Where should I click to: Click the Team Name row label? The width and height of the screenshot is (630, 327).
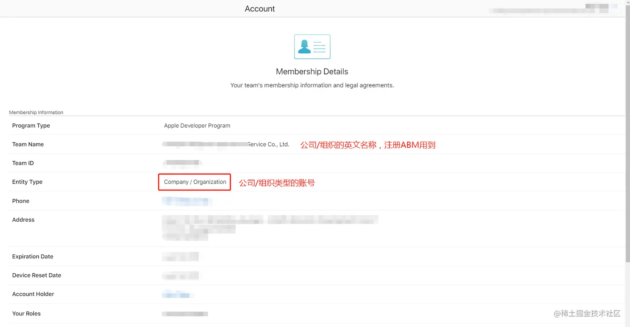pos(27,144)
